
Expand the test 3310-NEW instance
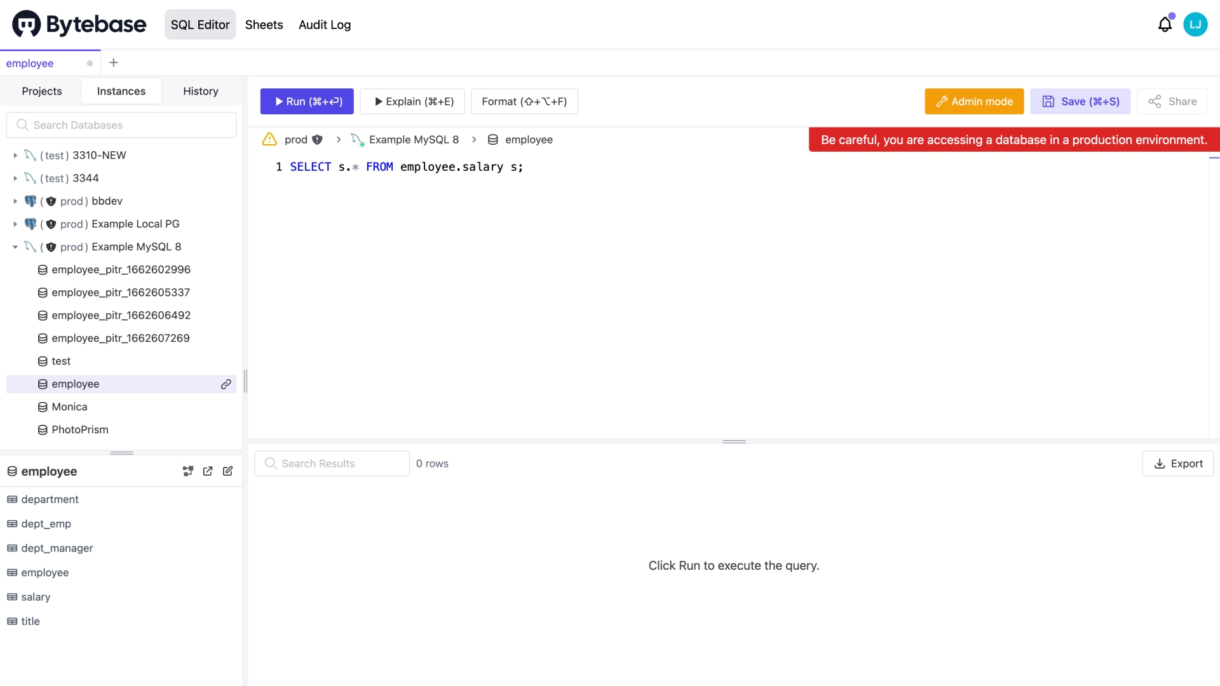tap(14, 155)
